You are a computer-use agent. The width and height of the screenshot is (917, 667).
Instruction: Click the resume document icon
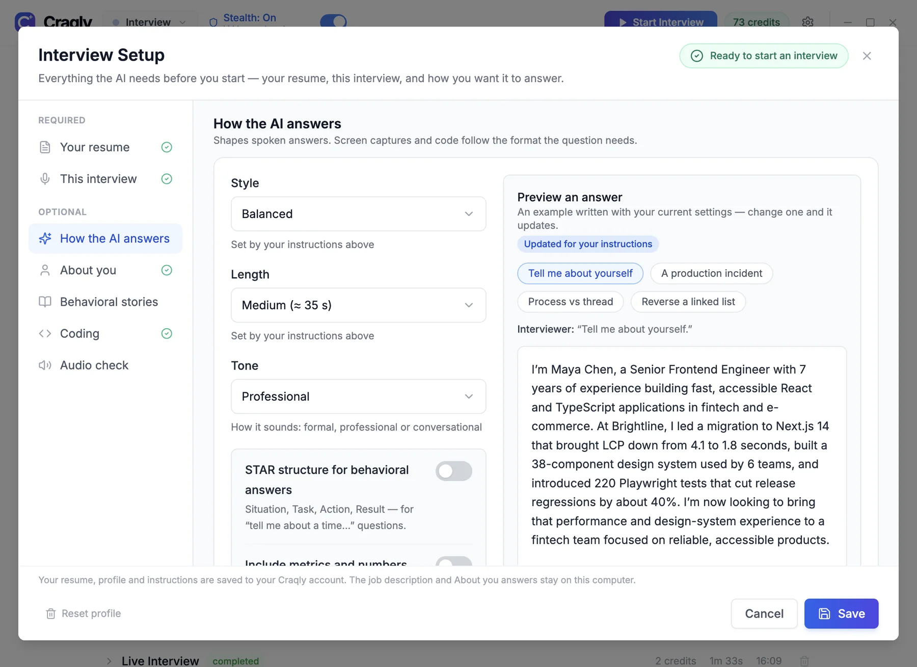tap(45, 147)
